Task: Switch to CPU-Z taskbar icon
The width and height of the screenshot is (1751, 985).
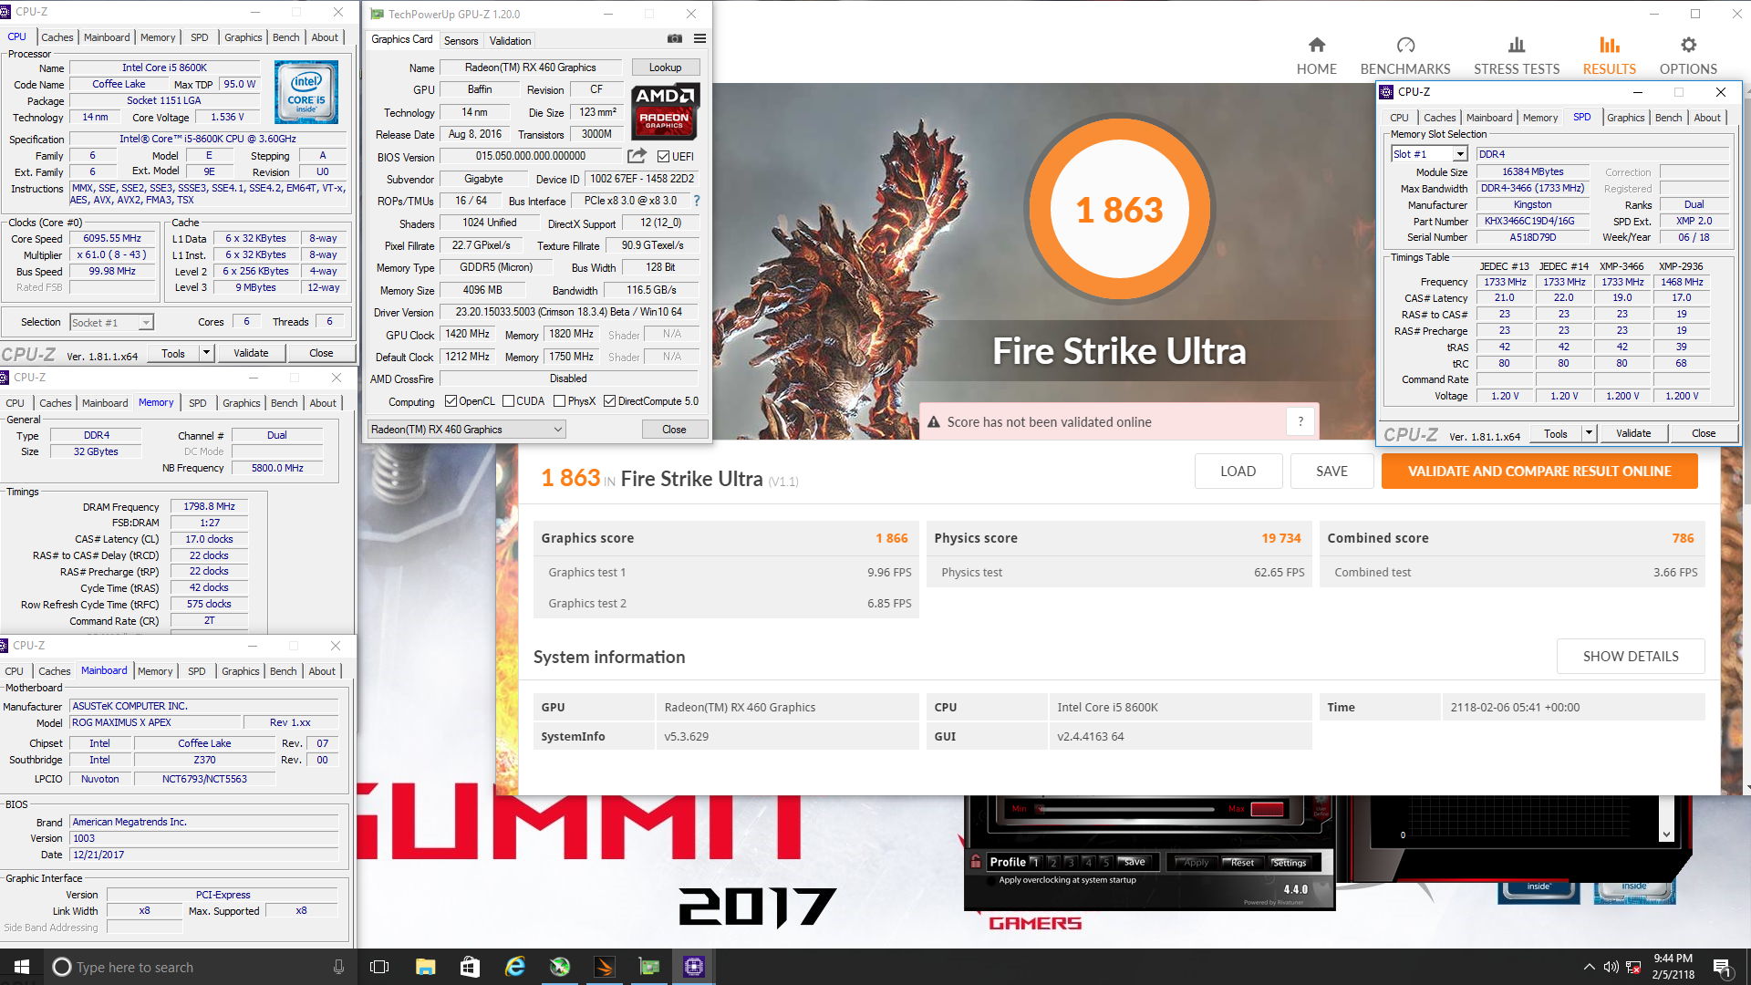Action: (694, 967)
